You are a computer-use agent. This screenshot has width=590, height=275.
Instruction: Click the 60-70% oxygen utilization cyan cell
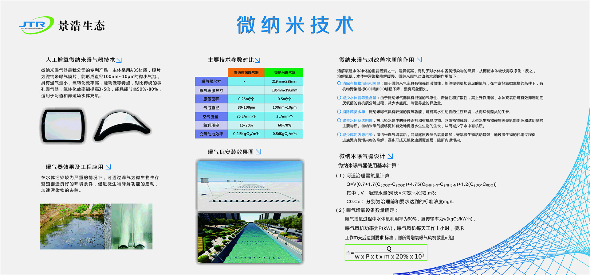point(284,125)
